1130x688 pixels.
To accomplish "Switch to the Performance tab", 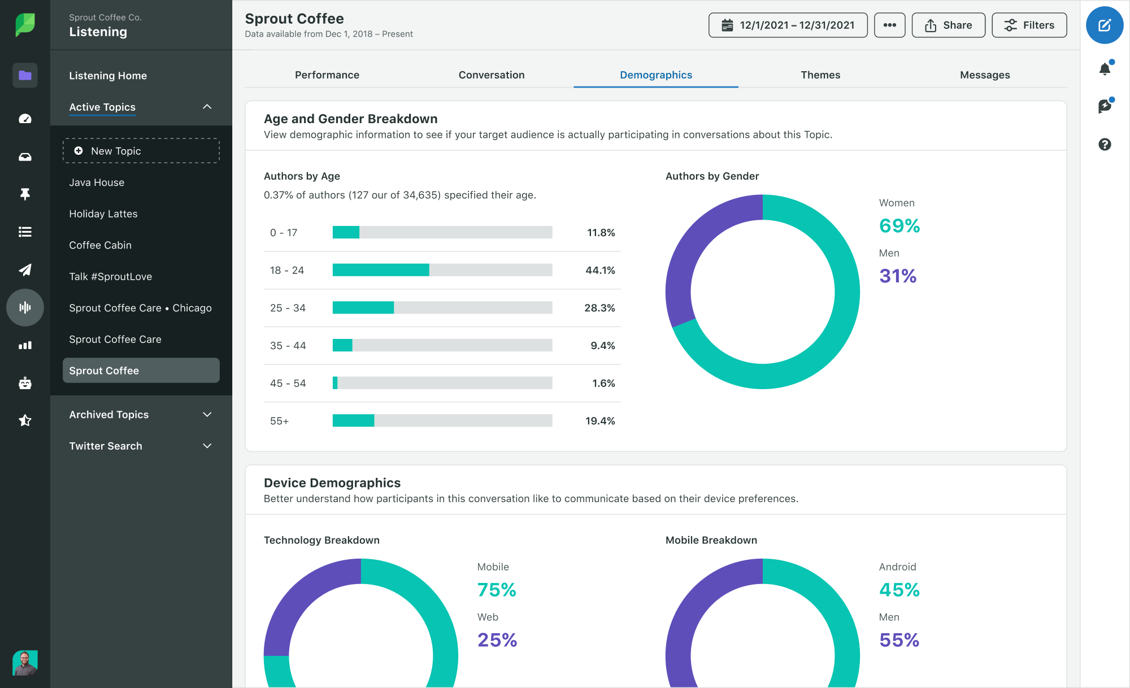I will point(327,75).
